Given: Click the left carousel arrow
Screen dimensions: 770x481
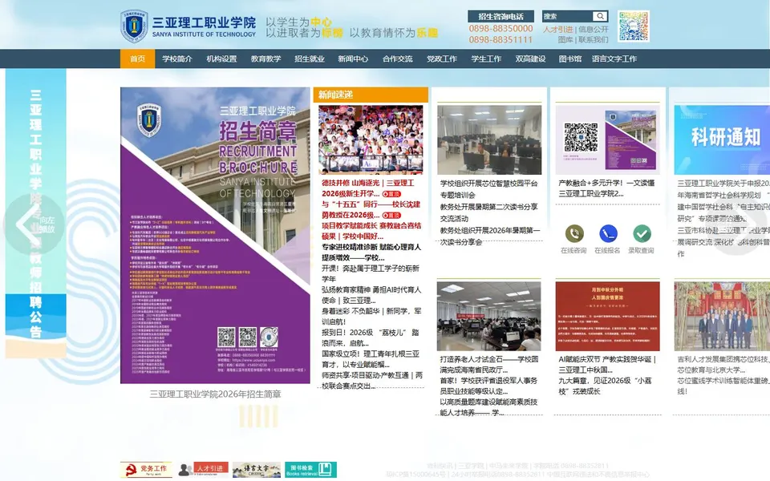Looking at the screenshot, I should coord(32,224).
